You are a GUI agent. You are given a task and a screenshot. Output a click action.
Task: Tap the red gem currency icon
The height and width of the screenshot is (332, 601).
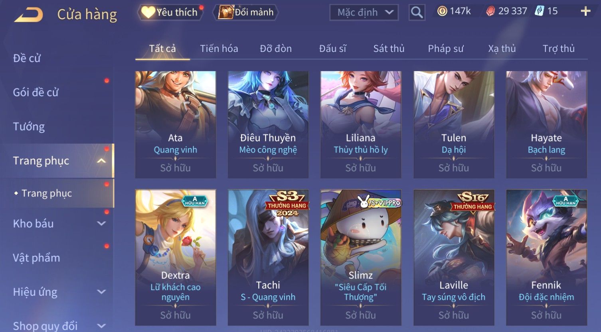[x=490, y=11]
